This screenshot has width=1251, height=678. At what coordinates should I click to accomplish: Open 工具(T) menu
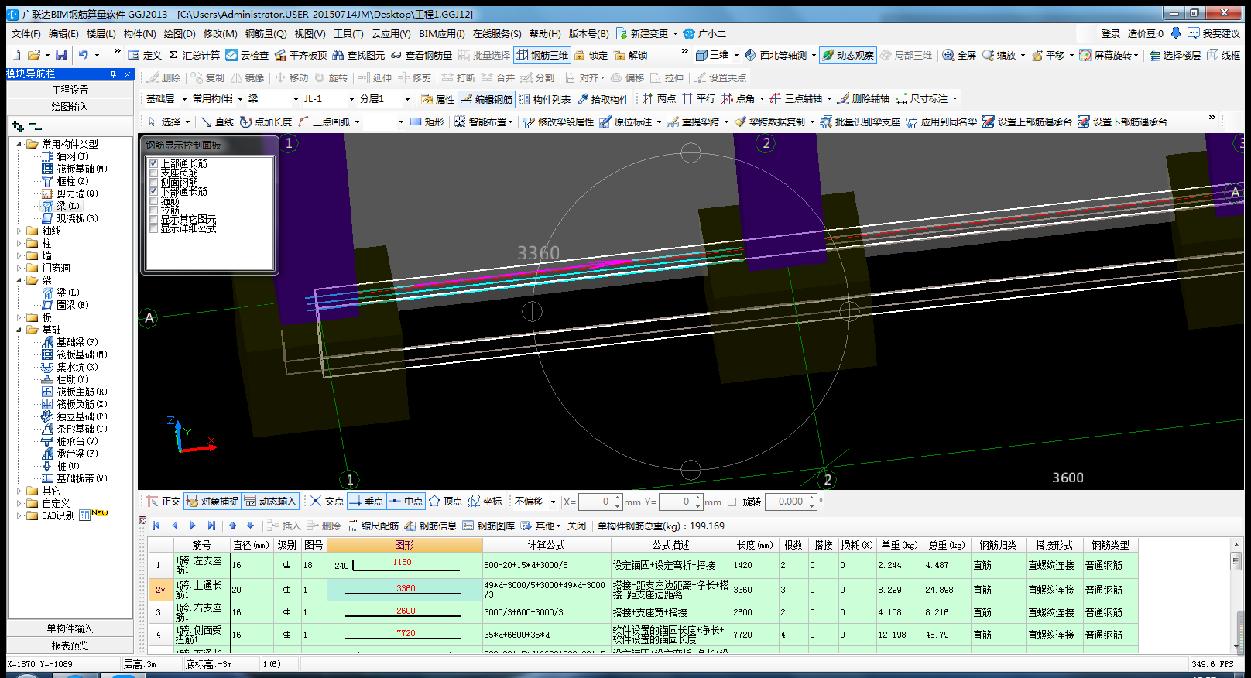[x=348, y=33]
